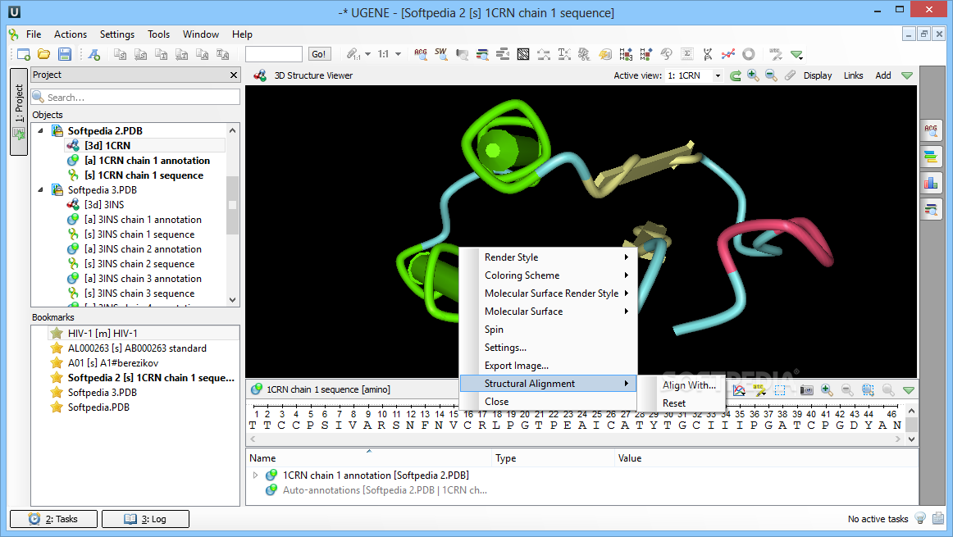Viewport: 953px width, 537px height.
Task: Click the Go! button
Action: 318,54
